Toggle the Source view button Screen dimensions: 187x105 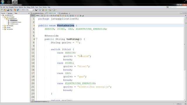(33, 15)
